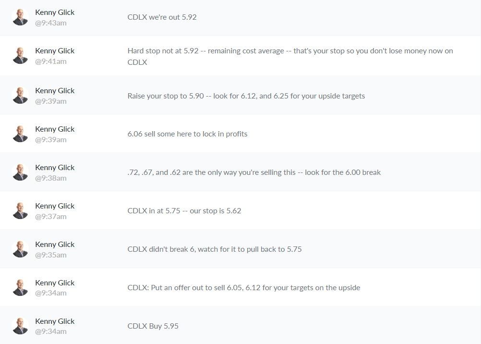Click avatar next to the "6.06 sell some" message

(x=20, y=134)
